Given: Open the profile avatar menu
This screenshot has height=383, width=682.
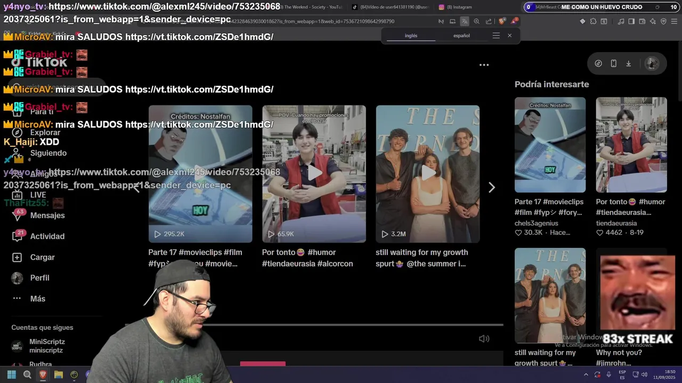Looking at the screenshot, I should click(652, 63).
